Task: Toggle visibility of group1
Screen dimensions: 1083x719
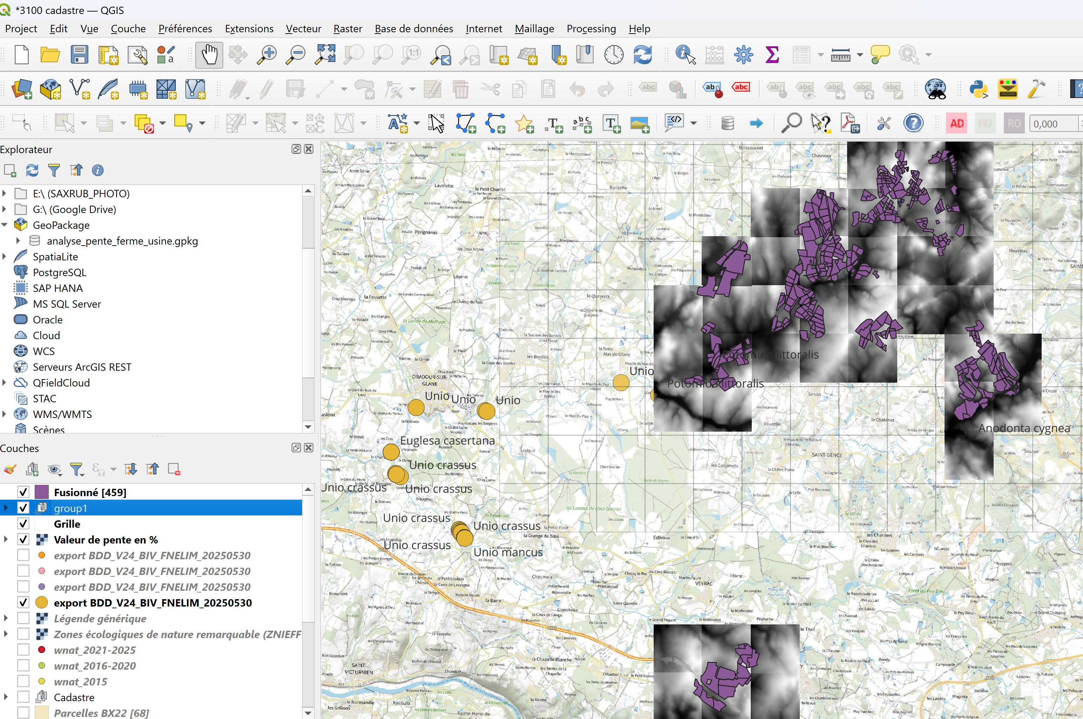Action: (23, 508)
